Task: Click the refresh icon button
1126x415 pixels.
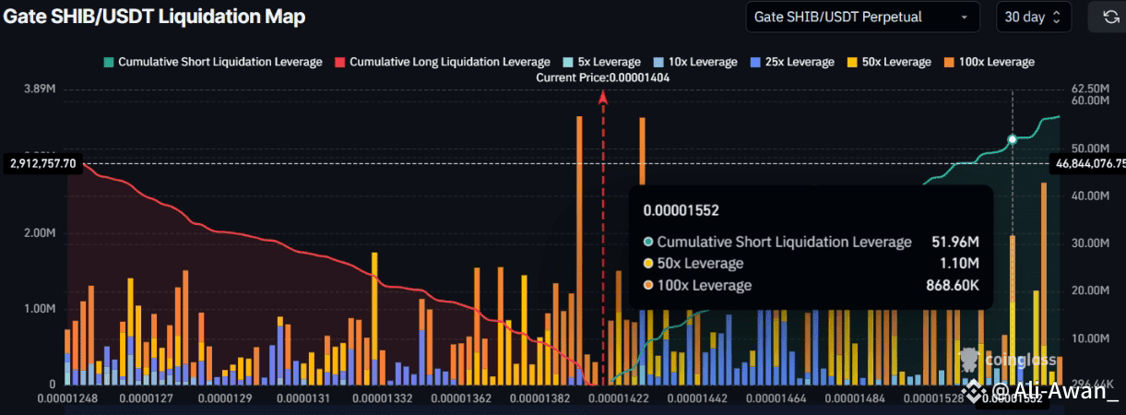Action: pyautogui.click(x=1109, y=17)
